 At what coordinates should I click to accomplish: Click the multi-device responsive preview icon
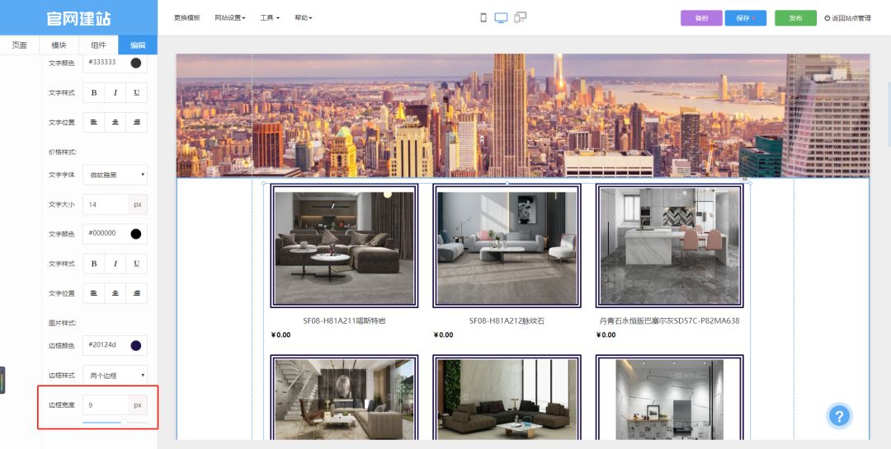pyautogui.click(x=521, y=17)
